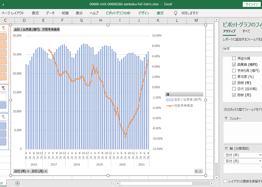The width and height of the screenshot is (262, 187).
Task: Click the 2019 year axis label
Action: coord(100,165)
